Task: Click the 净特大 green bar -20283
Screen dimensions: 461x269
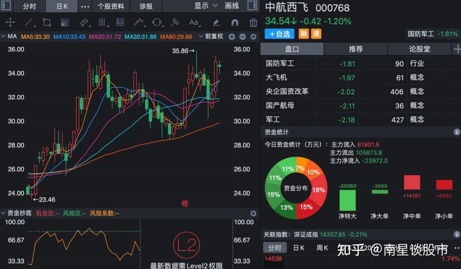Action: 347,200
